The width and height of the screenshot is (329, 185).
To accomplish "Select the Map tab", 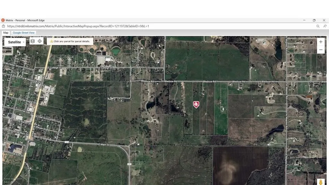I will (x=6, y=33).
